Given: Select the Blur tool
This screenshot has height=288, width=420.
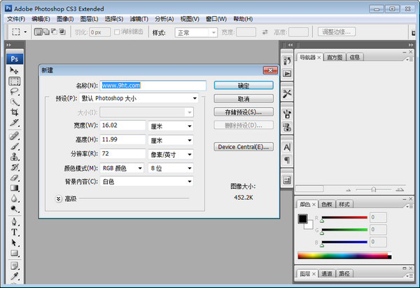Looking at the screenshot, I should click(x=14, y=198).
